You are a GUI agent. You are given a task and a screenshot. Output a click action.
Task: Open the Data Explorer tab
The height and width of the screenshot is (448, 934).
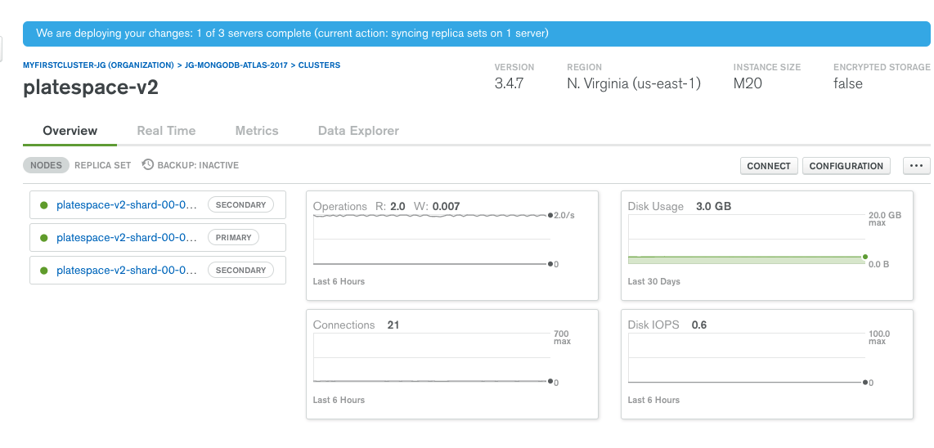click(x=358, y=131)
